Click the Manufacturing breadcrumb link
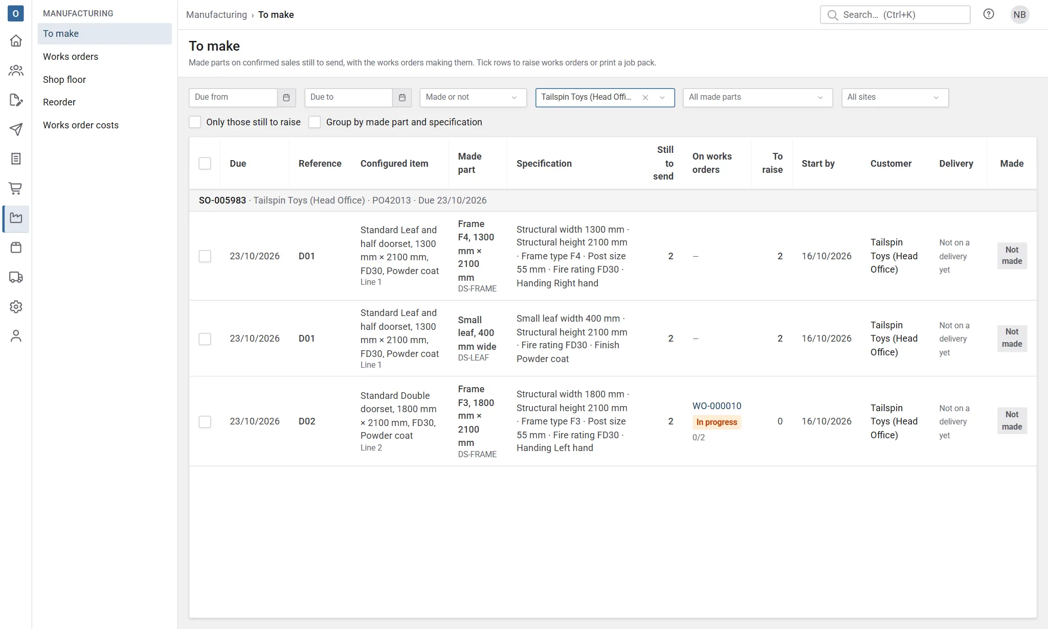Viewport: 1048px width, 629px height. (216, 15)
